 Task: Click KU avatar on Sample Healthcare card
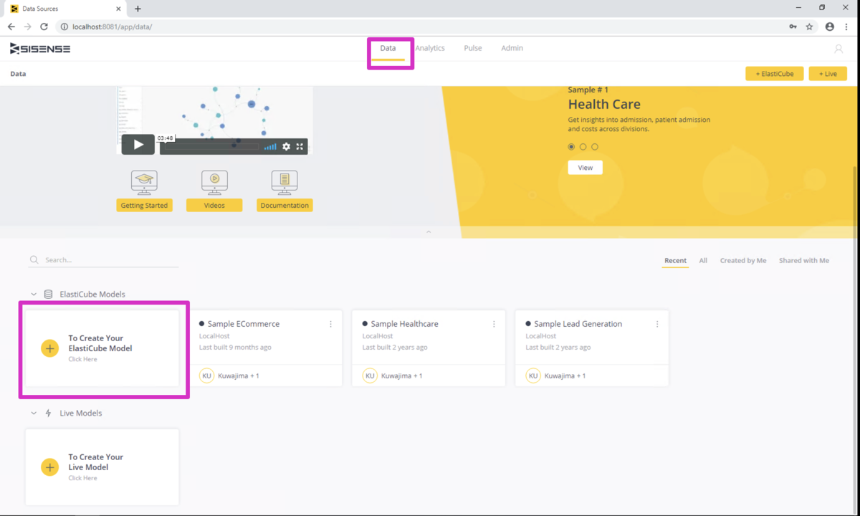pyautogui.click(x=370, y=376)
